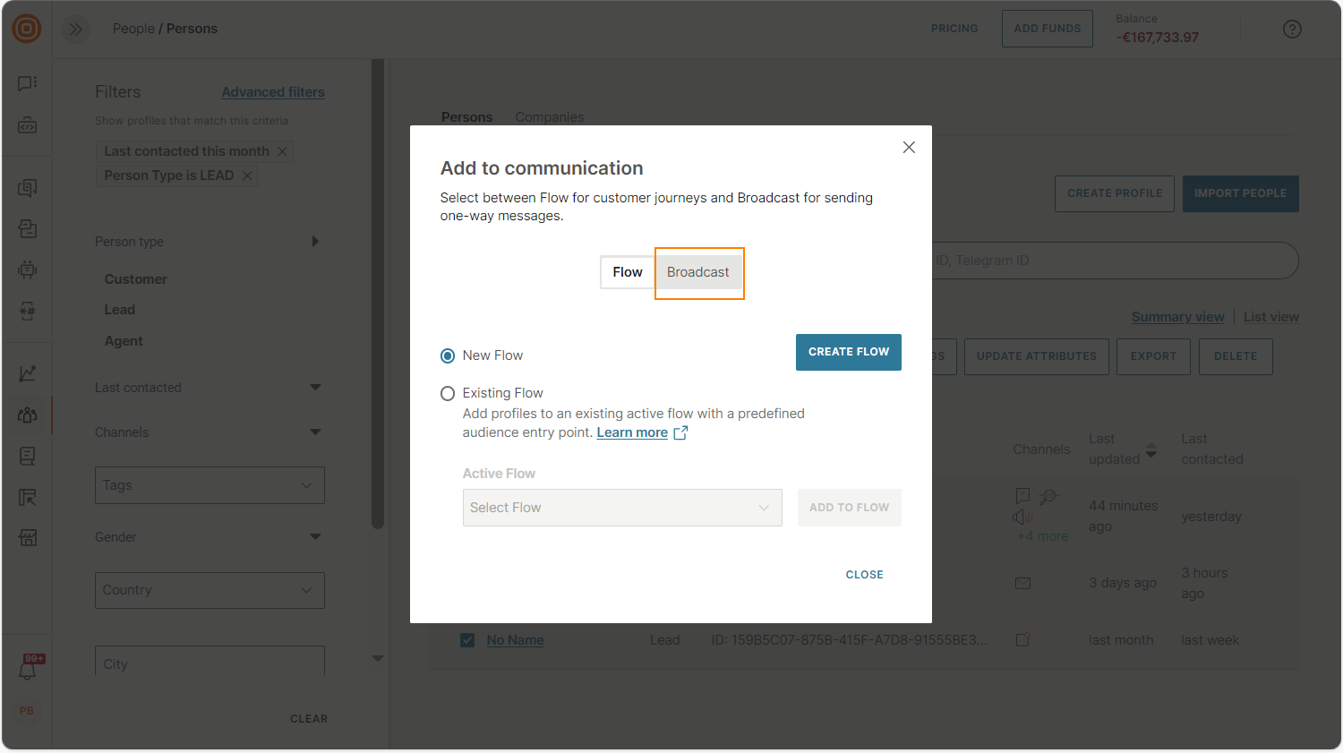Click the CREATE FLOW button
The width and height of the screenshot is (1343, 753).
(x=848, y=352)
